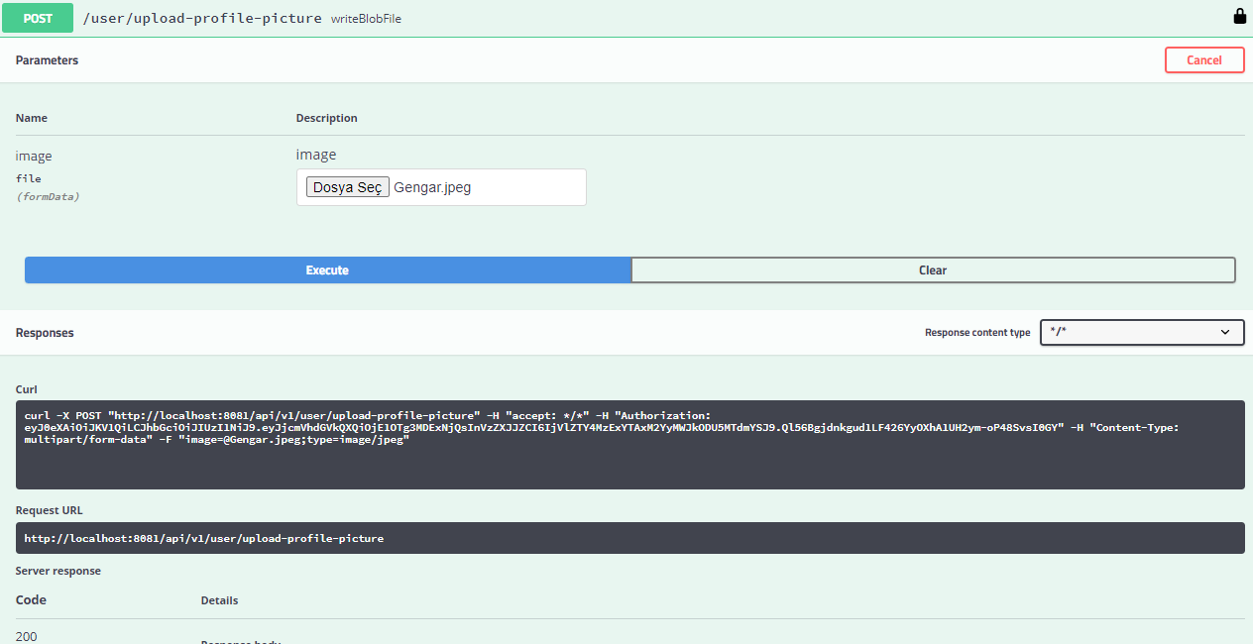
Task: Open the Dosya Seç file picker
Action: click(x=347, y=186)
